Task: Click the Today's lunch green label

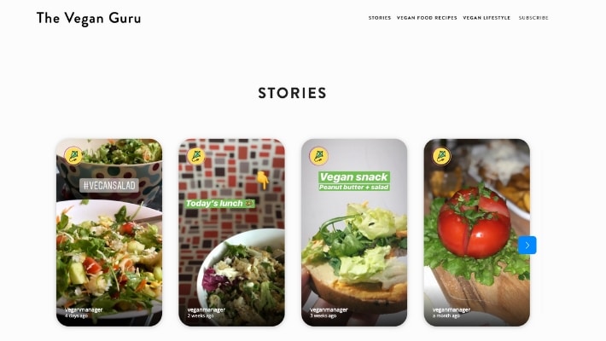Action: [x=219, y=204]
